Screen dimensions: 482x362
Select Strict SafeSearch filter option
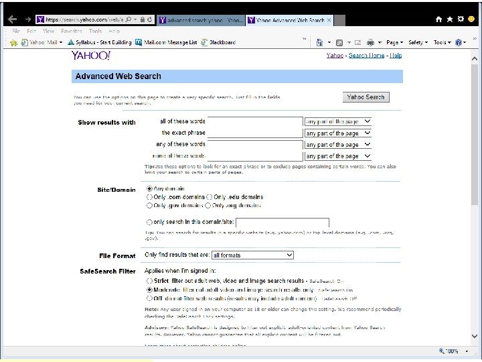[149, 281]
